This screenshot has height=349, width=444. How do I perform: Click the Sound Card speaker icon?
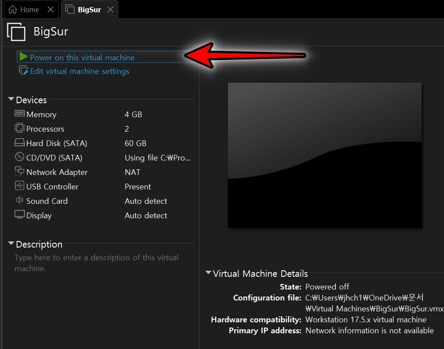pyautogui.click(x=20, y=200)
